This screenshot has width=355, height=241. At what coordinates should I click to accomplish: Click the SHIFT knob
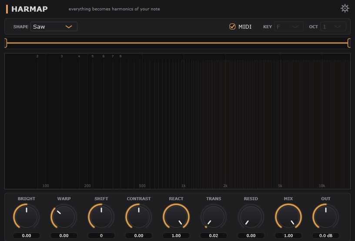[x=101, y=216]
